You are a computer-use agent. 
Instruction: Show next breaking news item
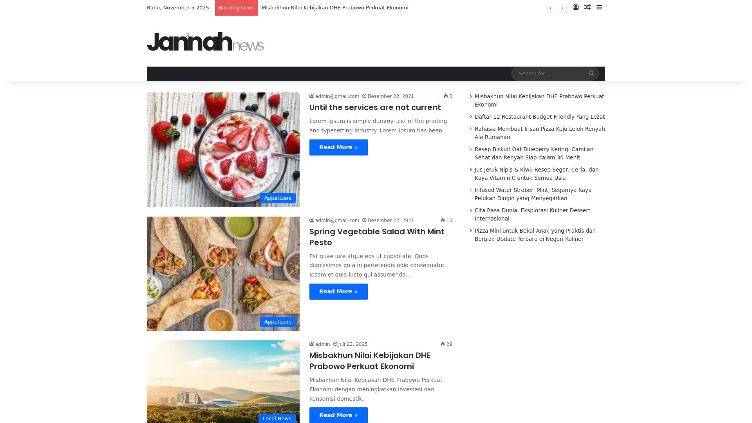click(562, 8)
